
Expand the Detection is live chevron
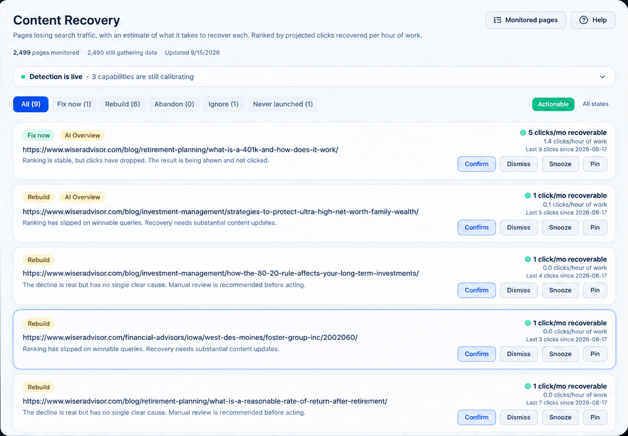pyautogui.click(x=602, y=77)
